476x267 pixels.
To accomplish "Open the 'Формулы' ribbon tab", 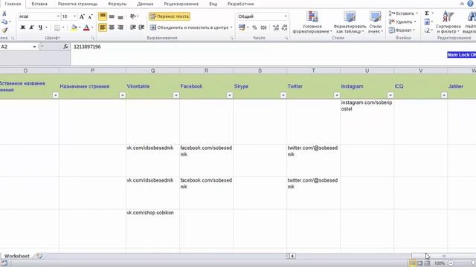I will 118,4.
